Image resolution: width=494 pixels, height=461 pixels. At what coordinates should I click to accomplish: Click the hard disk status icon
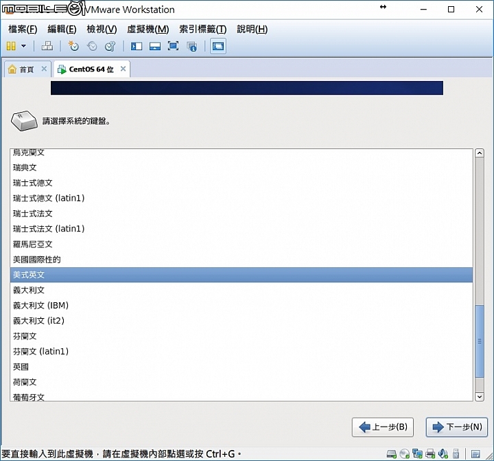[392, 454]
